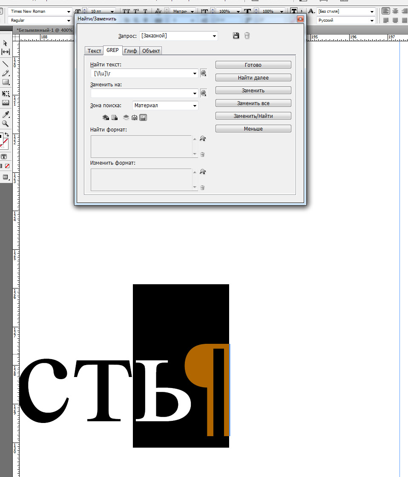Screen dimensions: 408x477
Task: Delete the query with the trash icon
Action: coord(247,36)
